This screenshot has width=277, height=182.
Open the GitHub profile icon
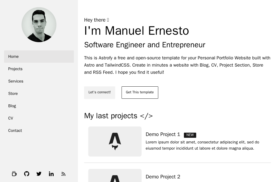point(27,174)
